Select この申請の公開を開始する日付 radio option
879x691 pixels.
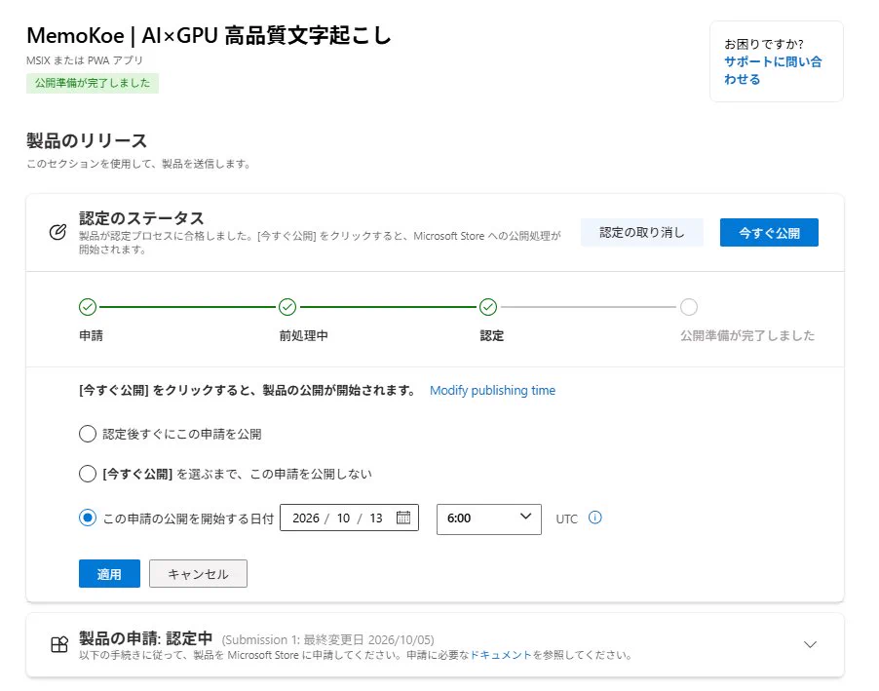(88, 518)
